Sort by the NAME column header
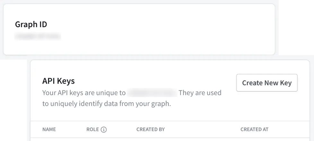The width and height of the screenshot is (314, 141). coord(49,129)
